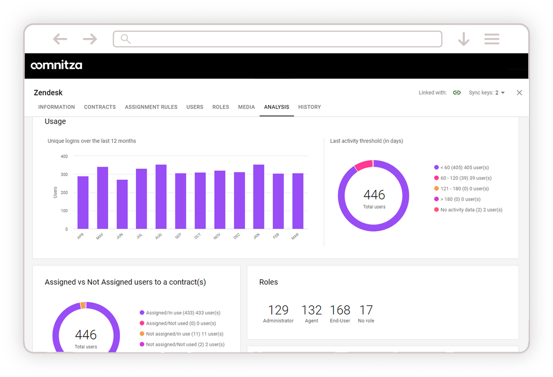Screen dimensions: 553x377
Task: Click the purple '< 60' legend dot
Action: pyautogui.click(x=436, y=168)
